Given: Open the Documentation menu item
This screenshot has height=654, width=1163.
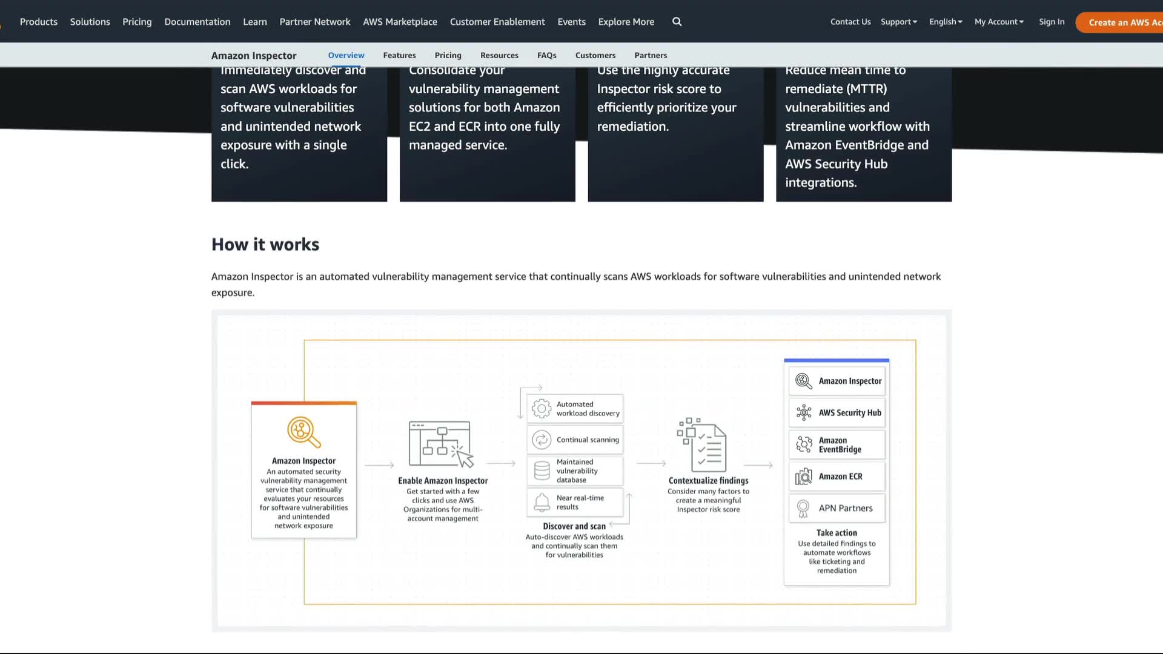Looking at the screenshot, I should click(197, 22).
